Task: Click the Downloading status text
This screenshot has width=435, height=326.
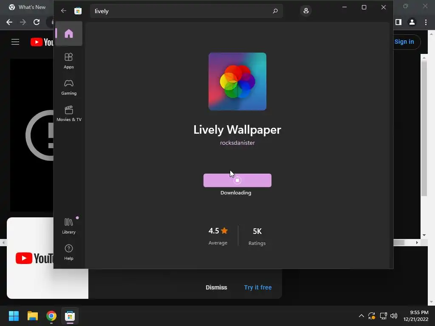Action: [x=236, y=193]
